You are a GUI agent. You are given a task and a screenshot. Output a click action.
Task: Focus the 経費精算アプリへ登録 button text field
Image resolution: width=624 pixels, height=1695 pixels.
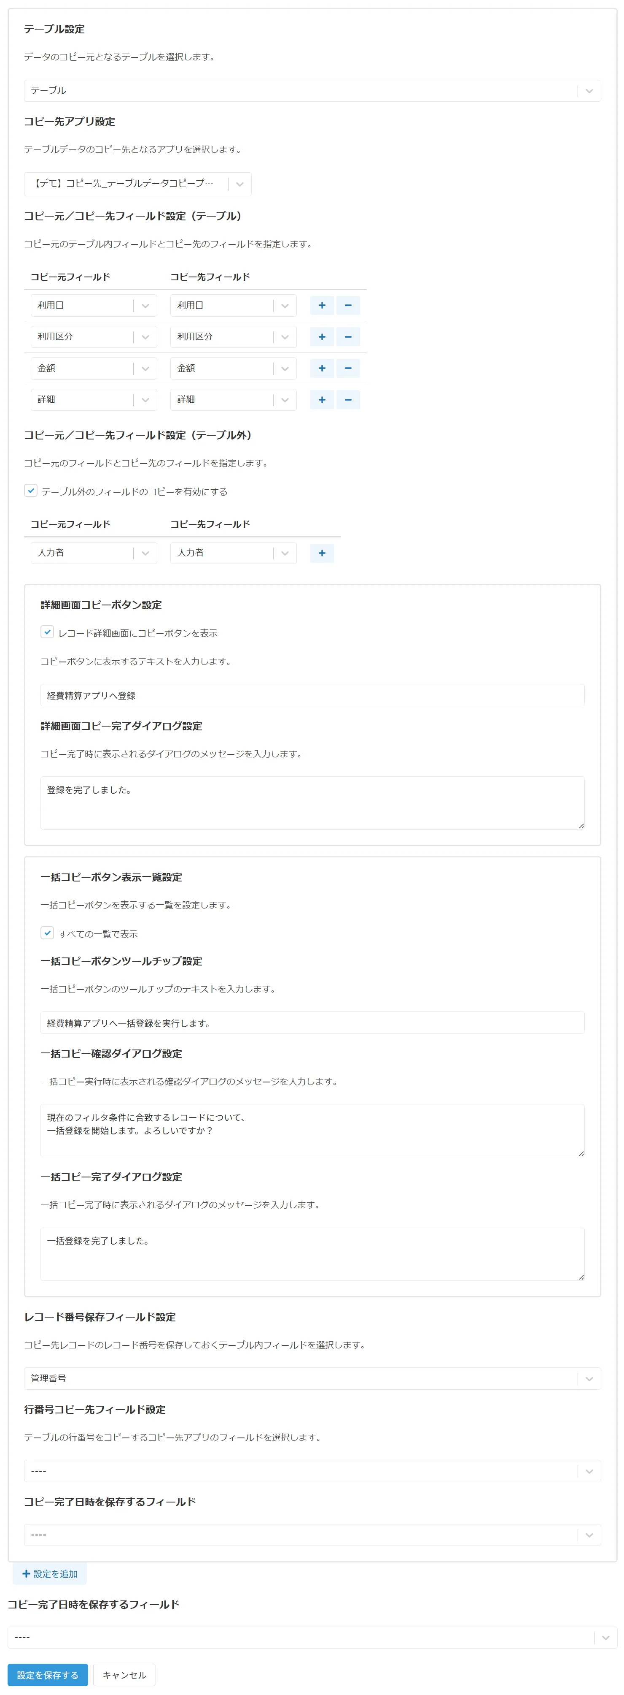pyautogui.click(x=312, y=695)
